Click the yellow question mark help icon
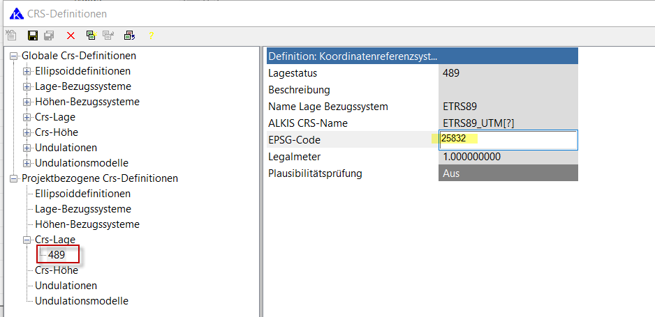This screenshot has height=317, width=655. 150,36
